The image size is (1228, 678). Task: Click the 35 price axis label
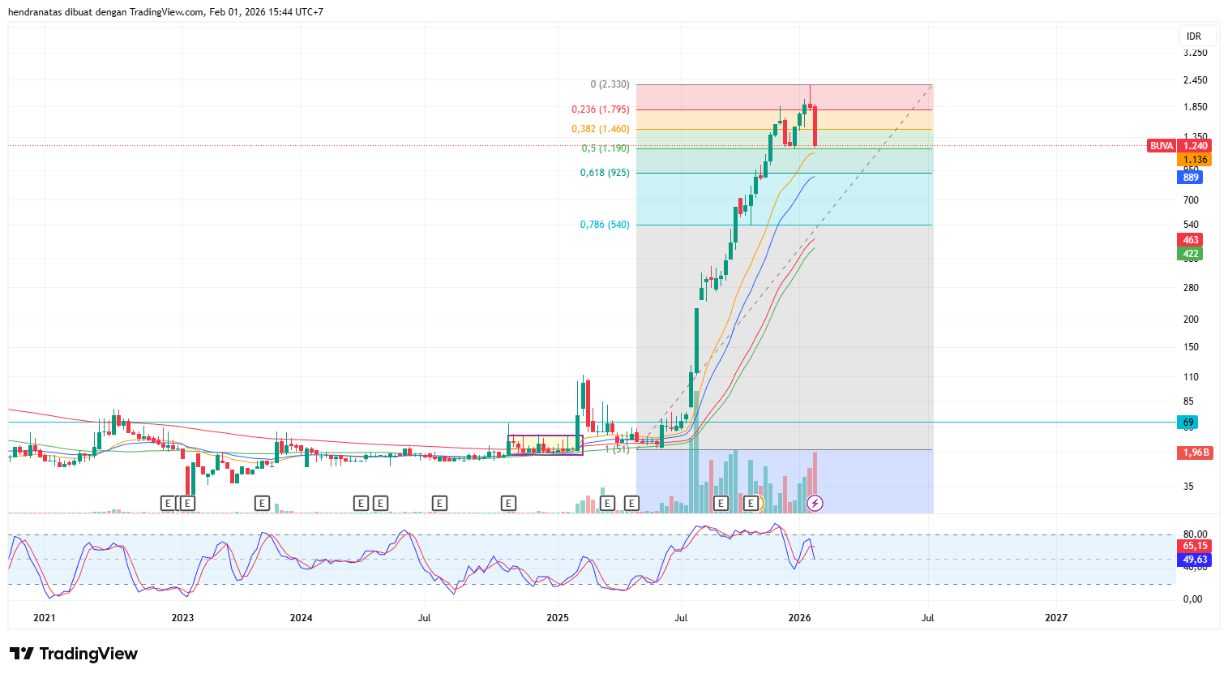point(1188,487)
